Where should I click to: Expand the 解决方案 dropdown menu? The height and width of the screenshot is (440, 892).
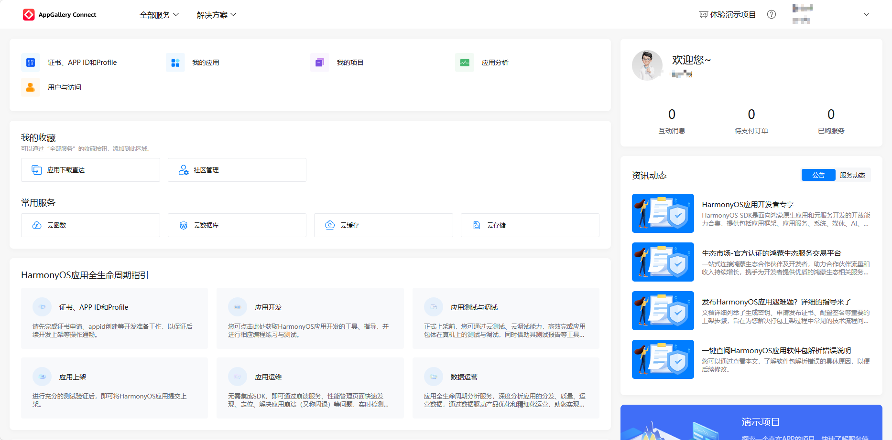point(217,15)
